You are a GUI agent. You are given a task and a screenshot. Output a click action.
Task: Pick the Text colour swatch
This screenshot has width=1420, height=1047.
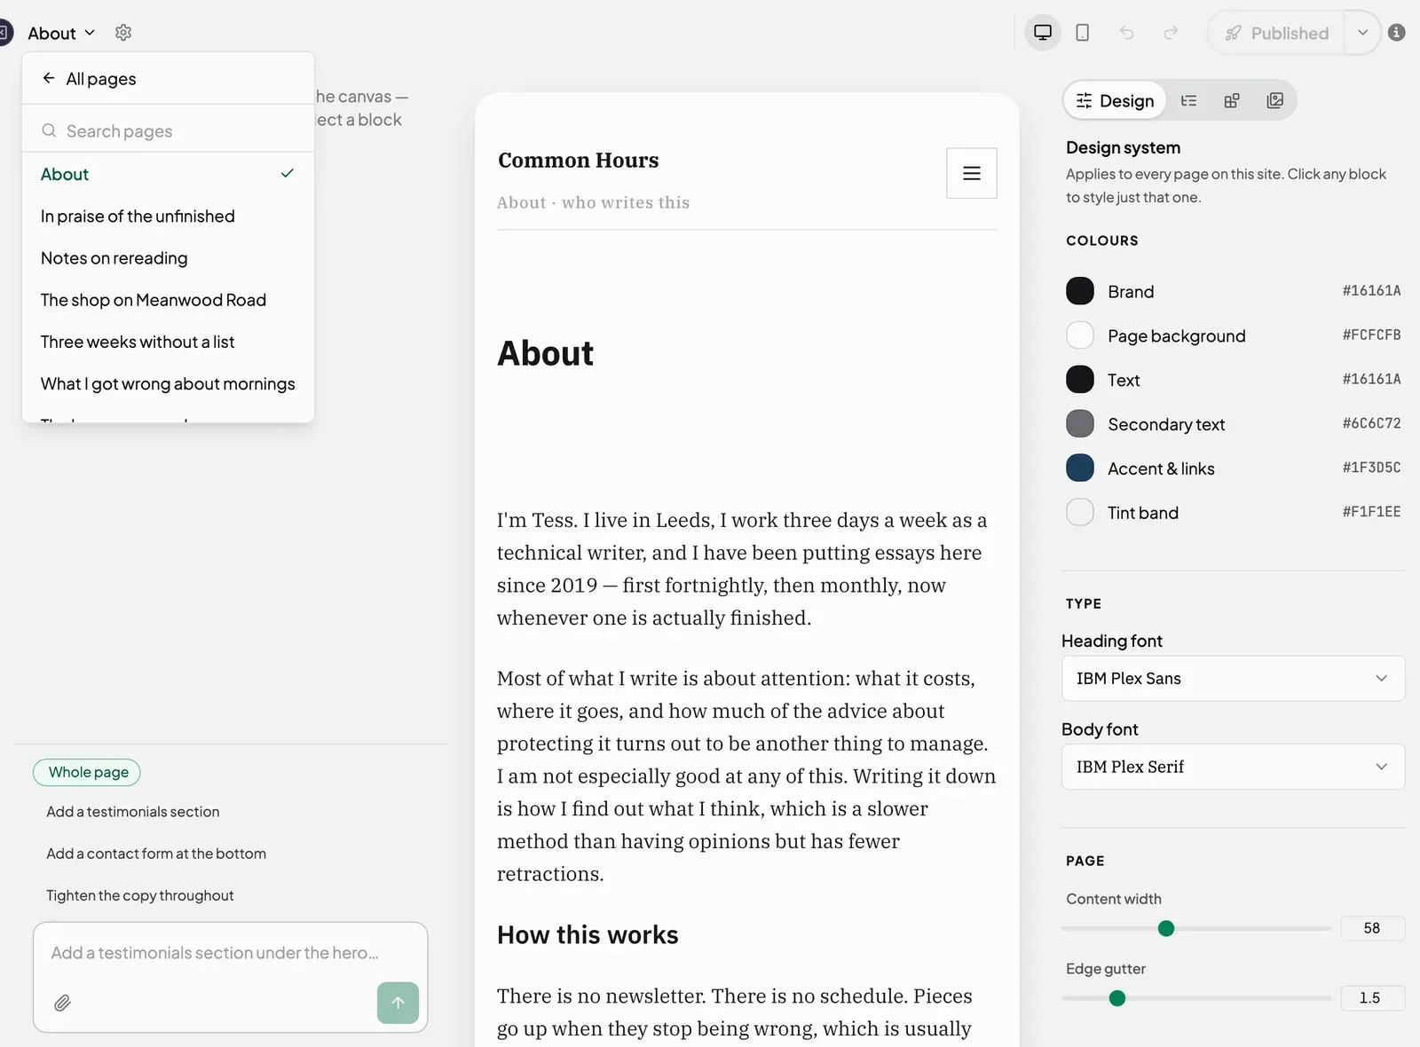(x=1080, y=380)
